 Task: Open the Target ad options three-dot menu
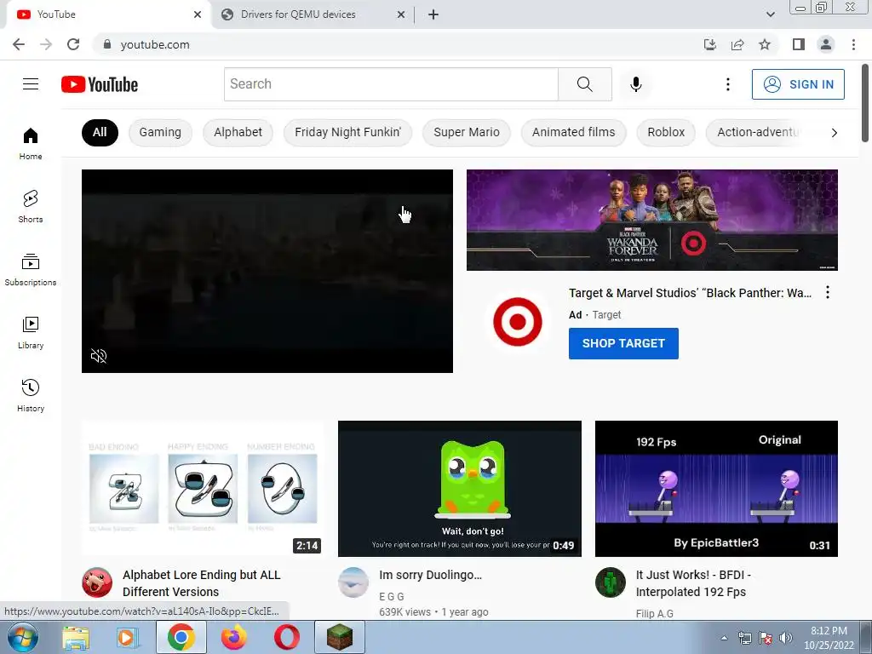tap(828, 293)
